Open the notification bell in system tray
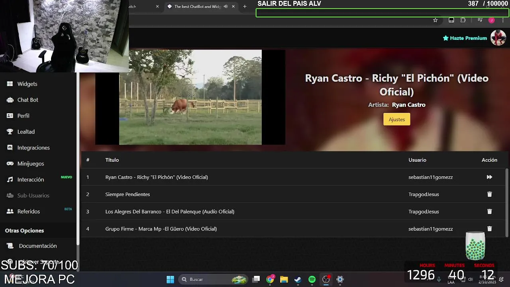This screenshot has width=510, height=287. [x=501, y=279]
